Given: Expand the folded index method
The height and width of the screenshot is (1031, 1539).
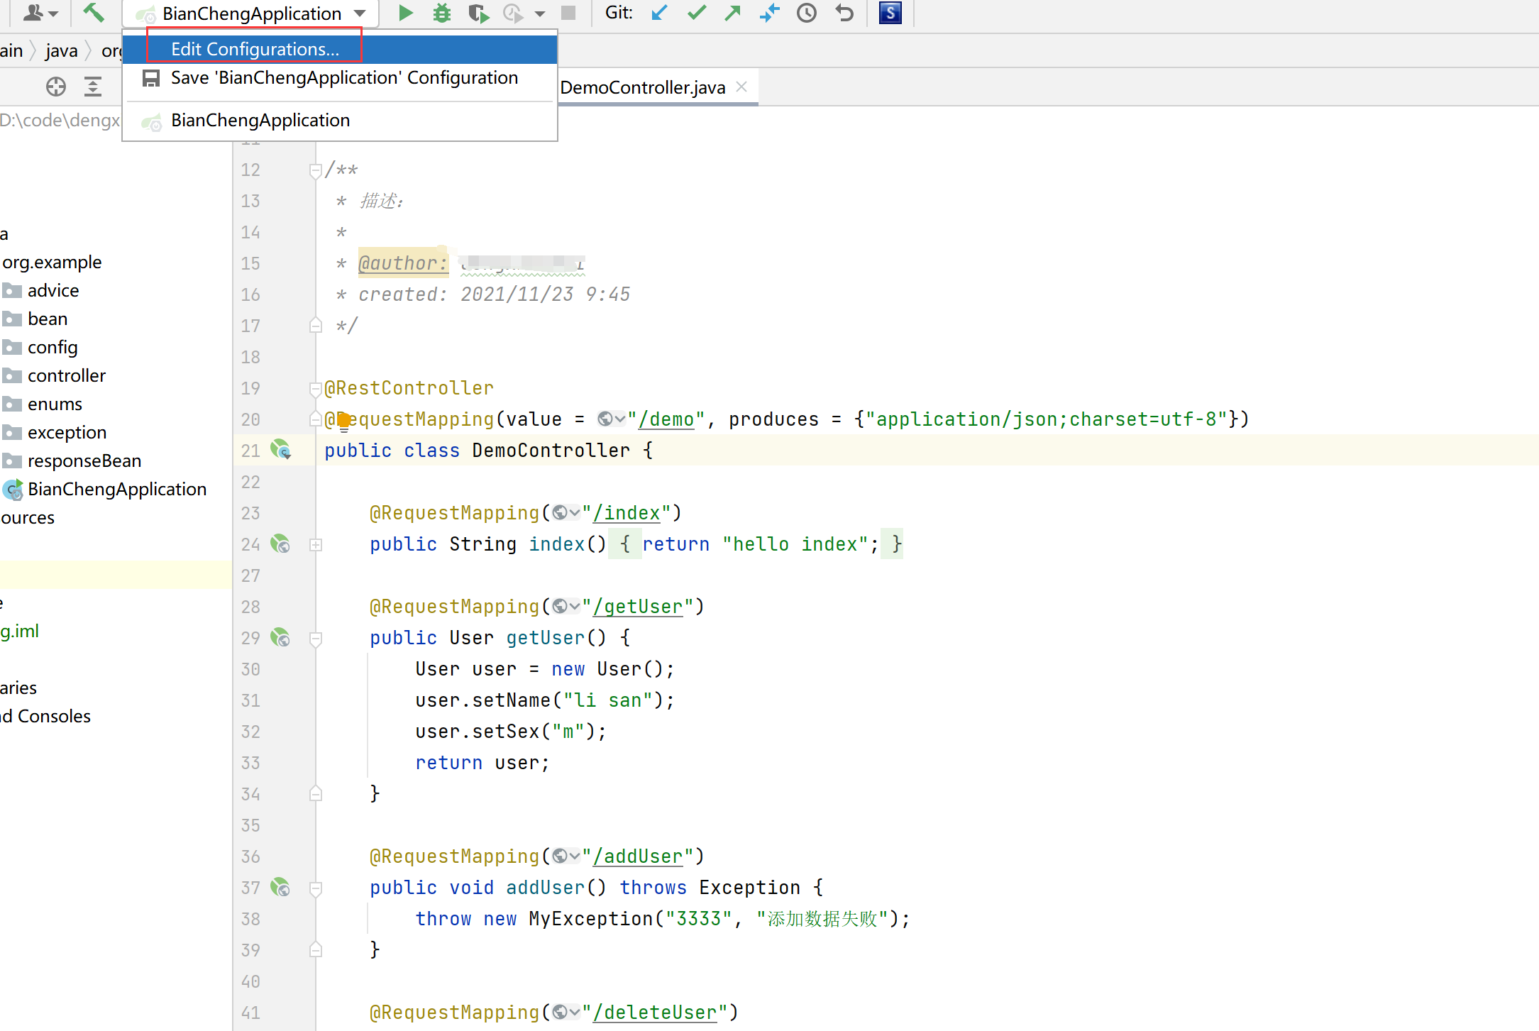Looking at the screenshot, I should pos(316,544).
